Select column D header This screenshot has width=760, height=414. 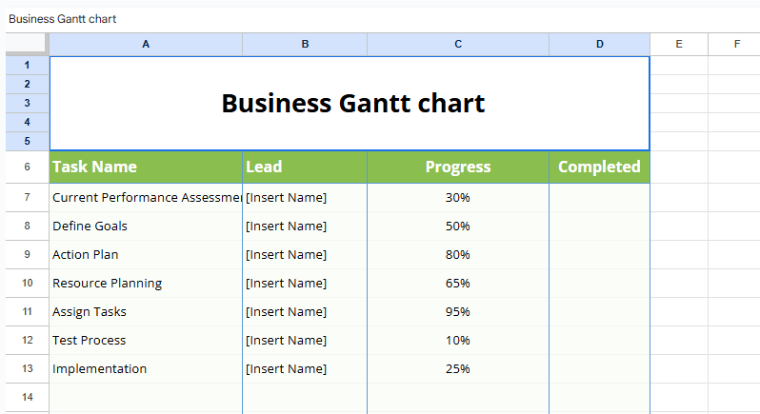599,44
